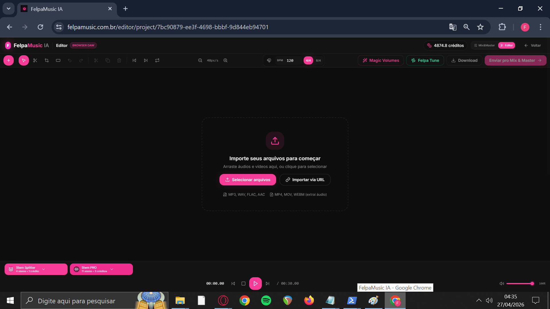The image size is (550, 309).
Task: Click the undo icon
Action: click(70, 60)
